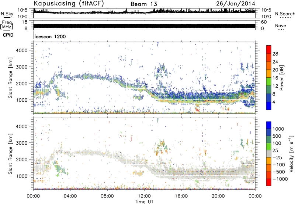Click the 'Time UT' axis title
Screen dimensions: 295x204
[x=144, y=201]
